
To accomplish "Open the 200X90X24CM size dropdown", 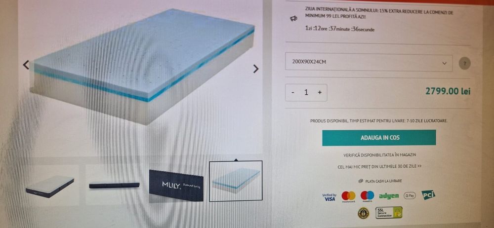I will (369, 63).
